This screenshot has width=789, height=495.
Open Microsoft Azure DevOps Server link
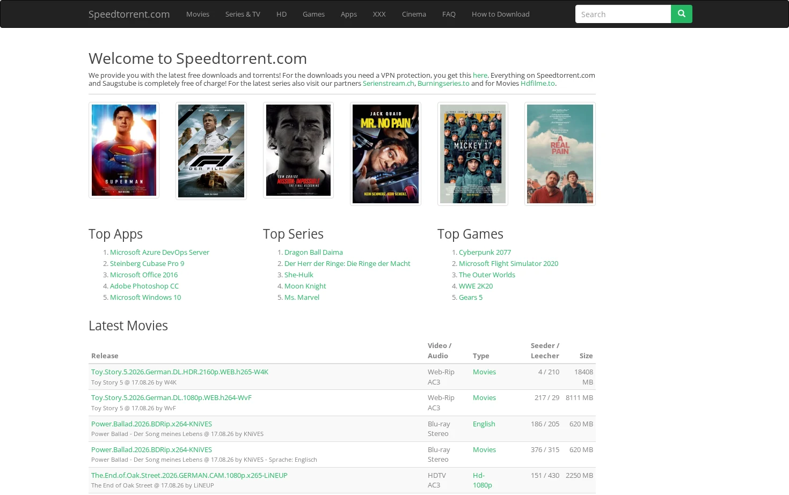tap(159, 252)
